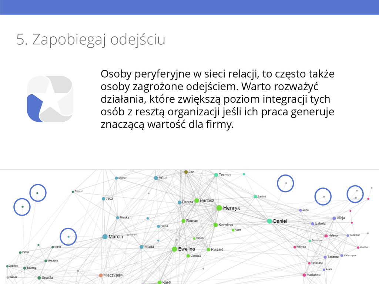This screenshot has height=284, width=379.
Task: Click the Tadeusz node
Action: tap(325, 257)
